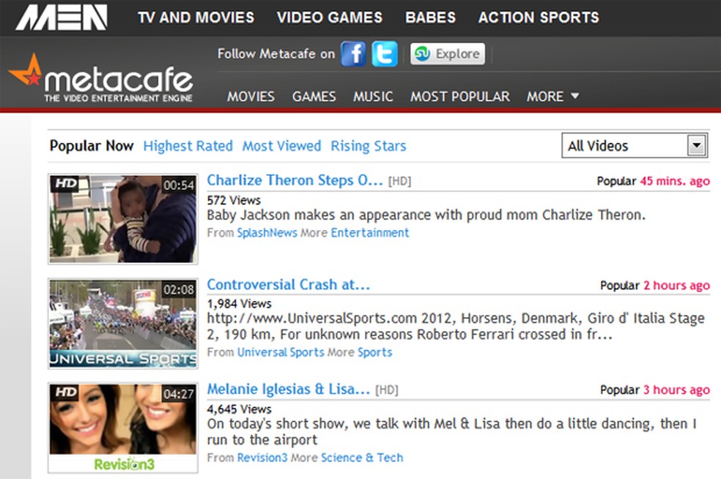Open 'Melanie Iglesias & Lisa...' title link
This screenshot has width=721, height=479.
point(288,390)
